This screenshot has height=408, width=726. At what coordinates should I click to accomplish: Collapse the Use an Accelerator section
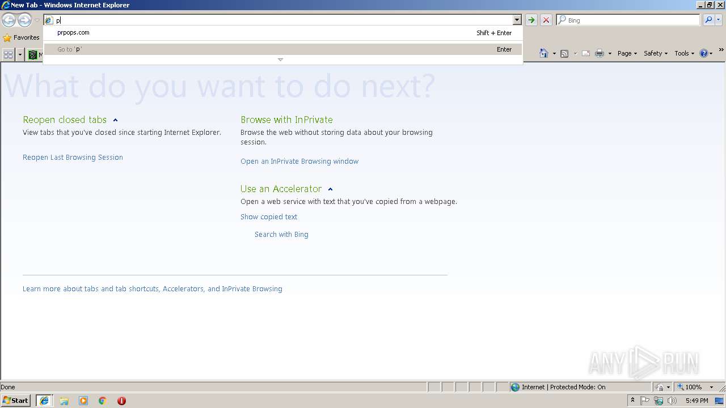click(x=330, y=189)
